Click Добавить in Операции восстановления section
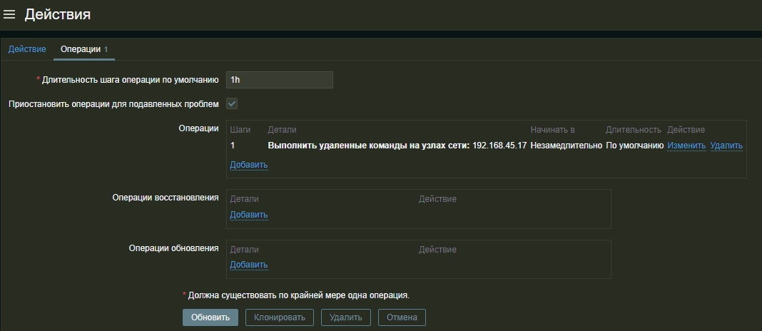Viewport: 762px width, 331px height. pyautogui.click(x=248, y=215)
